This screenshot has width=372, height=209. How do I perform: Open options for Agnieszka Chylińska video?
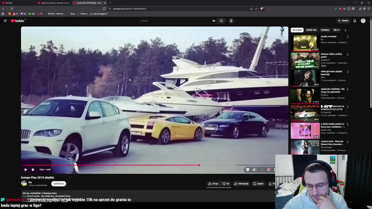pyautogui.click(x=348, y=89)
